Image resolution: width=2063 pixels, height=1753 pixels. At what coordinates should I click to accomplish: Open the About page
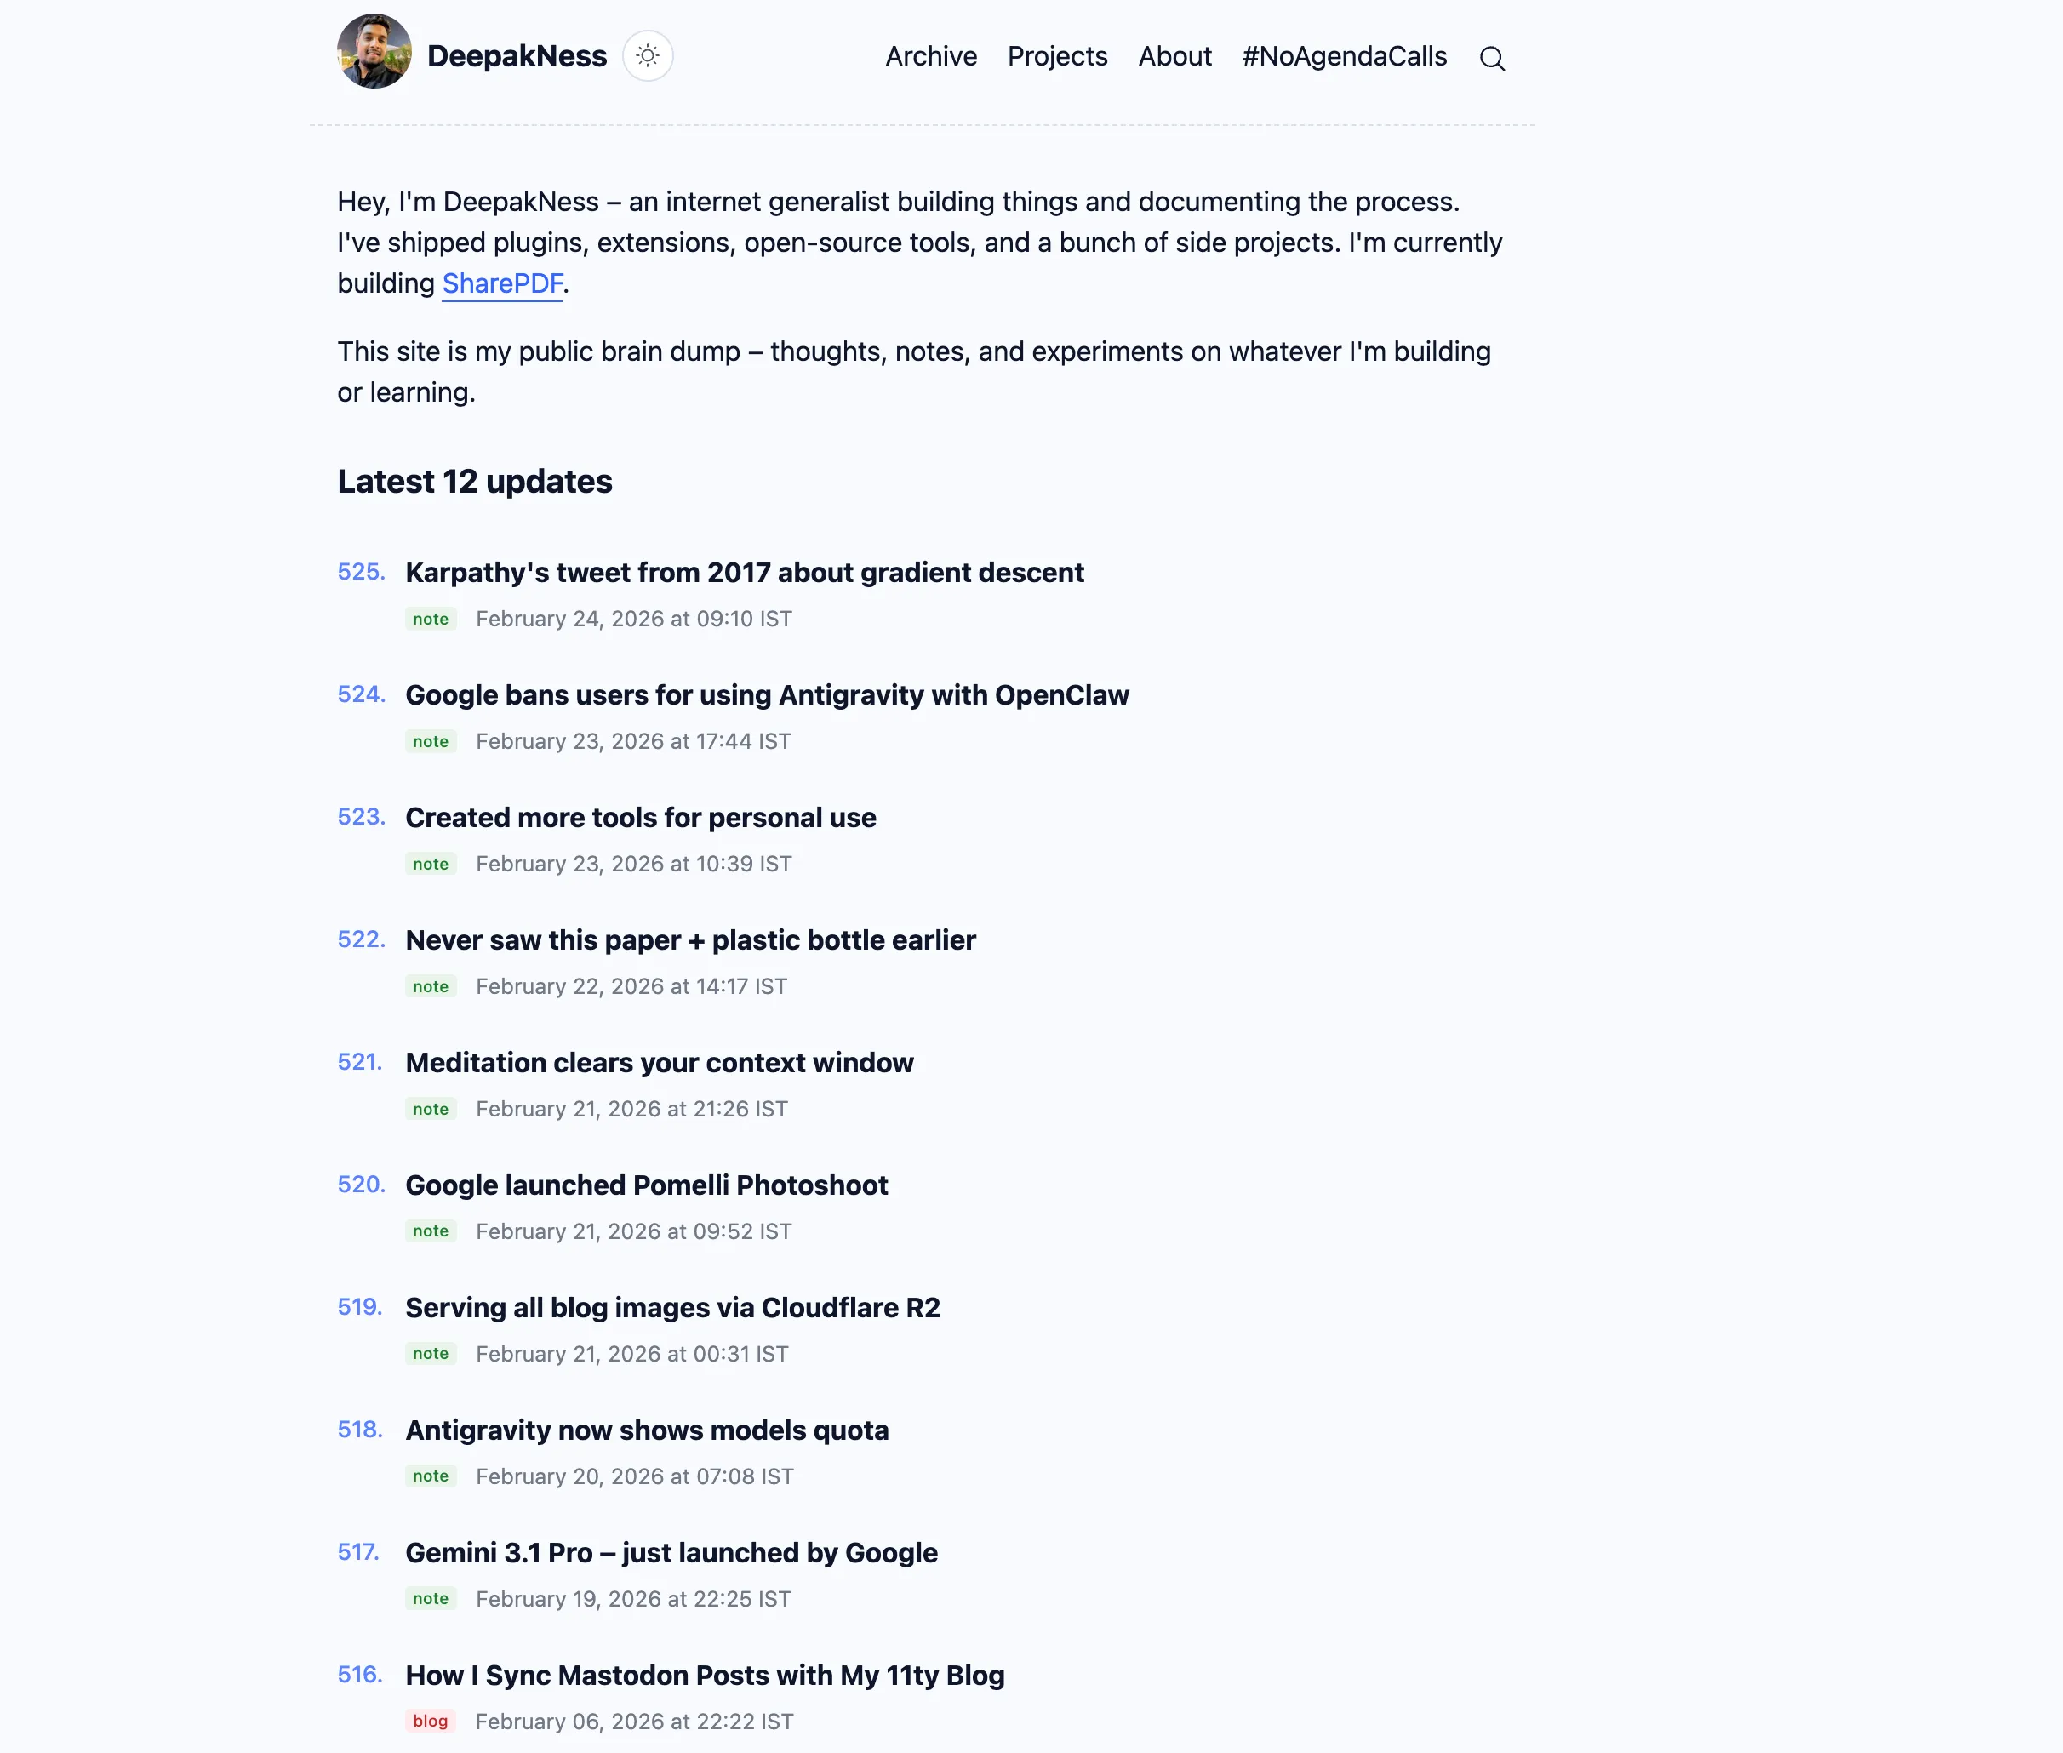(x=1174, y=57)
